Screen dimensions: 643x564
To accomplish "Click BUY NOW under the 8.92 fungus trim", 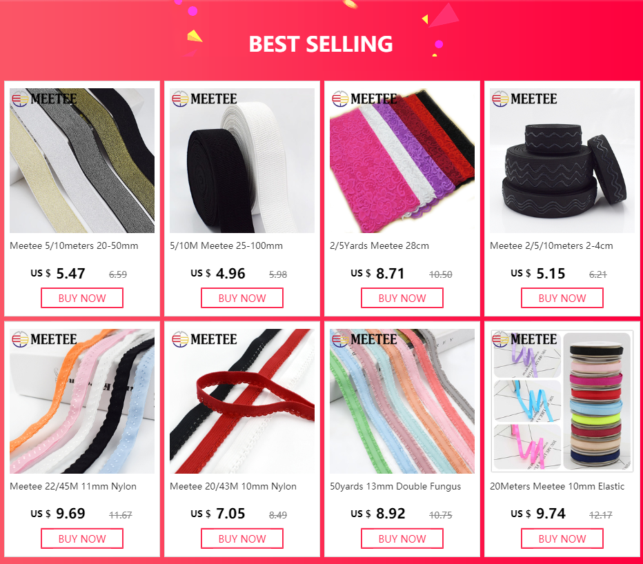I will pos(402,538).
